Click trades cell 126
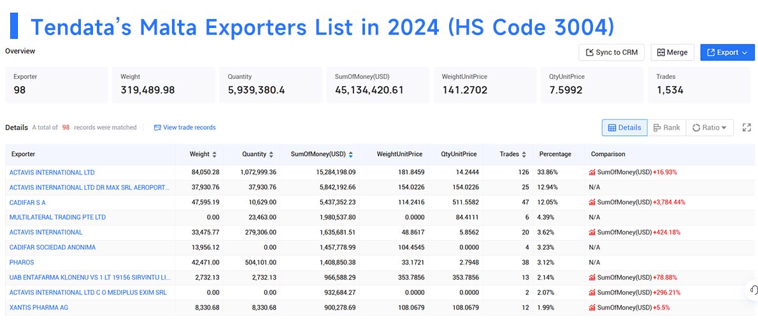758x323 pixels. pyautogui.click(x=524, y=172)
